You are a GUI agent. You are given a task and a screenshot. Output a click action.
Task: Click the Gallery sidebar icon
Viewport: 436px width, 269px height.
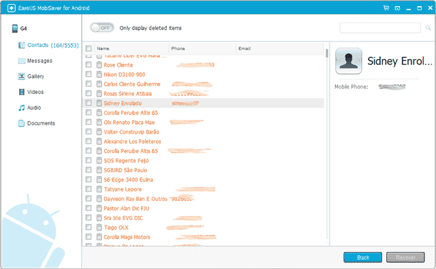pos(21,76)
